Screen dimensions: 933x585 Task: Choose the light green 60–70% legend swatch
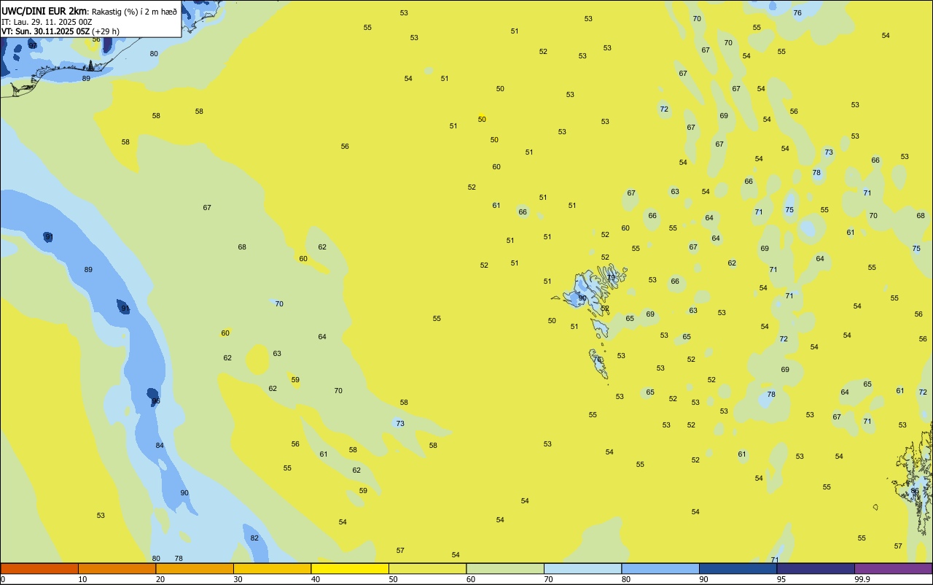(505, 568)
